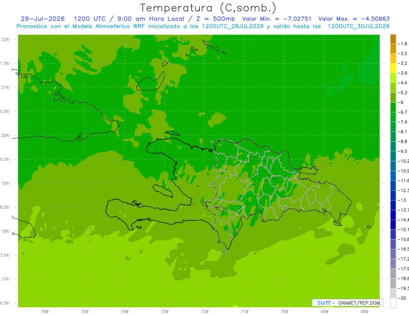Pick the olive swatch between -5.3 and -6
The image size is (409, 316).
coord(393,97)
